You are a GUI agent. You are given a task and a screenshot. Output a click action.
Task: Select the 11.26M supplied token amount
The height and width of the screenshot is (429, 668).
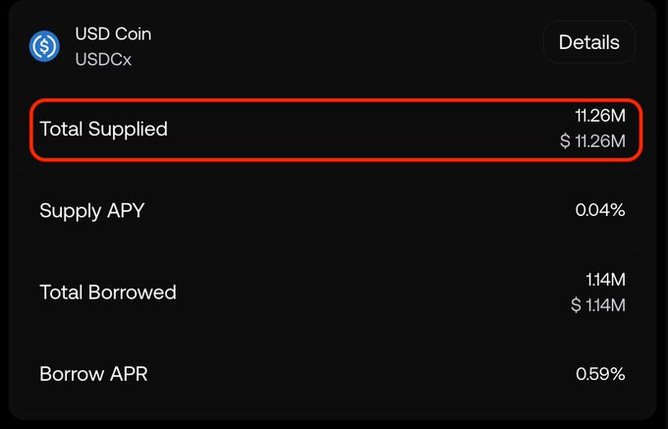click(600, 117)
